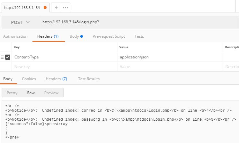239x143 pixels.
Task: Switch response view to Raw
Action: click(31, 93)
